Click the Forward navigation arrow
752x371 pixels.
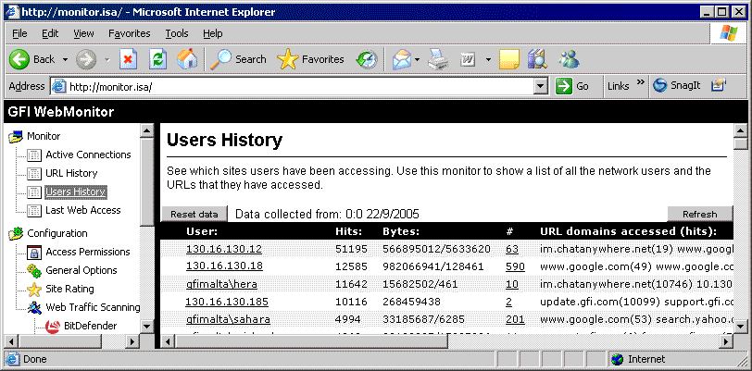pyautogui.click(x=86, y=59)
